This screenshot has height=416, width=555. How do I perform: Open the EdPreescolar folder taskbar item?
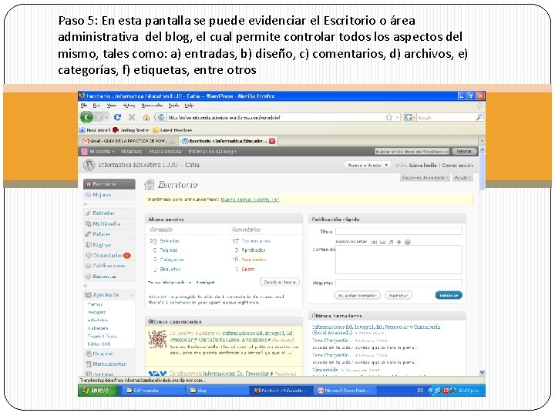coord(153,391)
